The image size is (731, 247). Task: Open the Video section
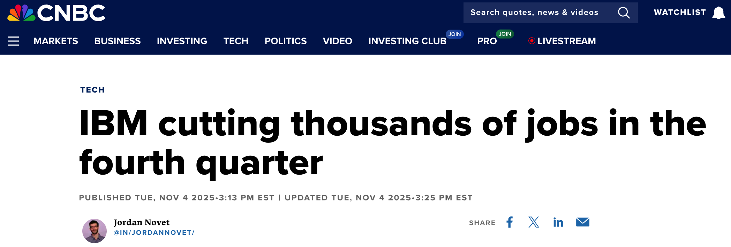(x=337, y=41)
